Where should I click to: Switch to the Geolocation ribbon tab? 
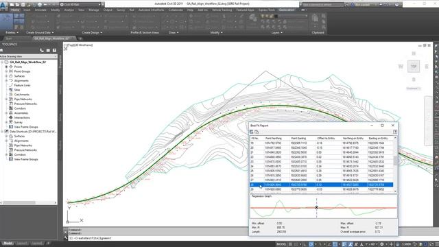[x=287, y=10]
